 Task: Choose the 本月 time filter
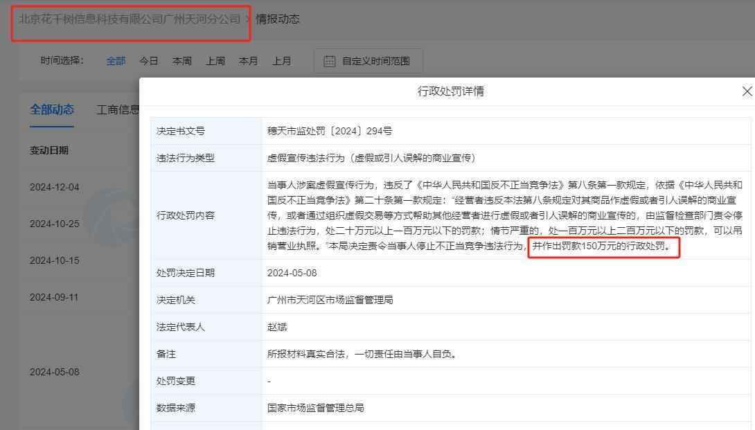point(249,61)
